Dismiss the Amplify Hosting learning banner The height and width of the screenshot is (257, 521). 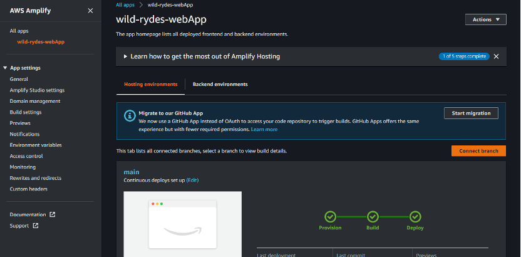coord(496,56)
